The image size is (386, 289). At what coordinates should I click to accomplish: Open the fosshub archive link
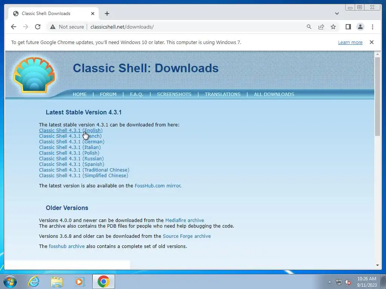(x=67, y=246)
